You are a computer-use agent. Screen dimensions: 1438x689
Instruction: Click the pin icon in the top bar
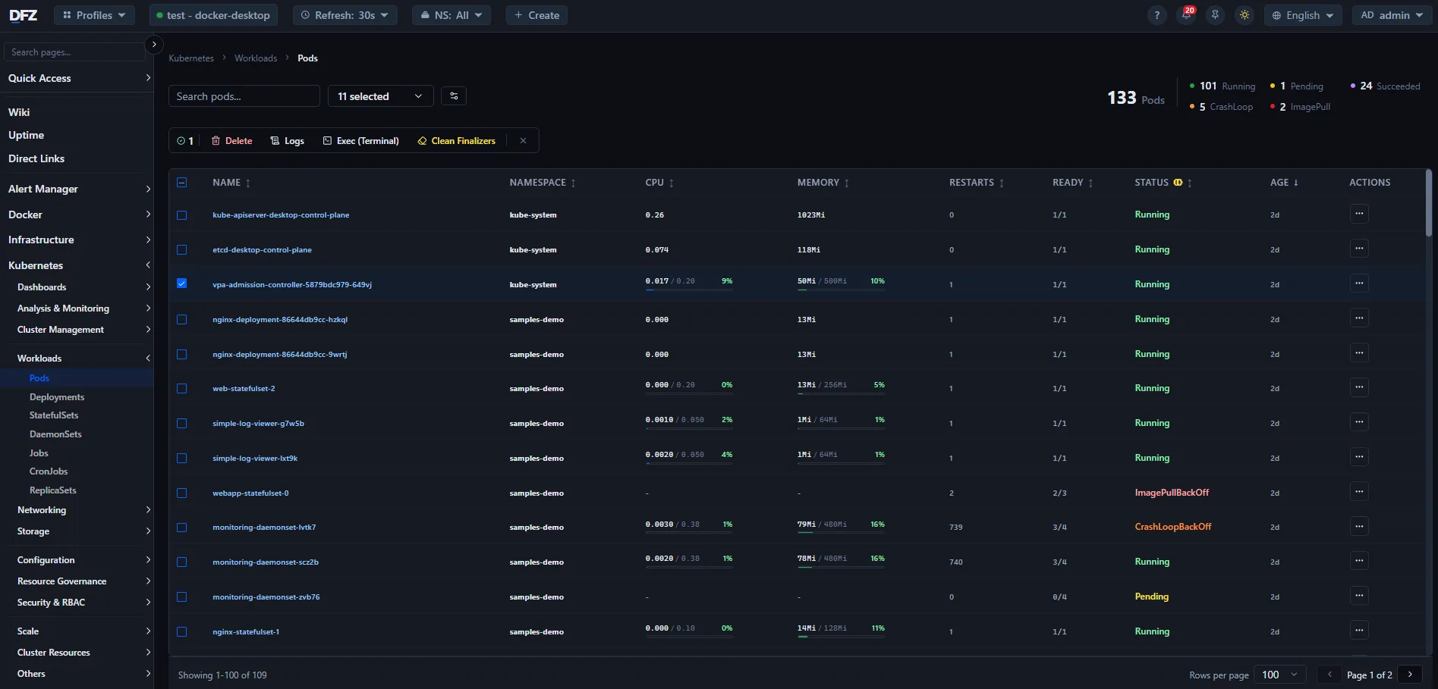point(1215,15)
